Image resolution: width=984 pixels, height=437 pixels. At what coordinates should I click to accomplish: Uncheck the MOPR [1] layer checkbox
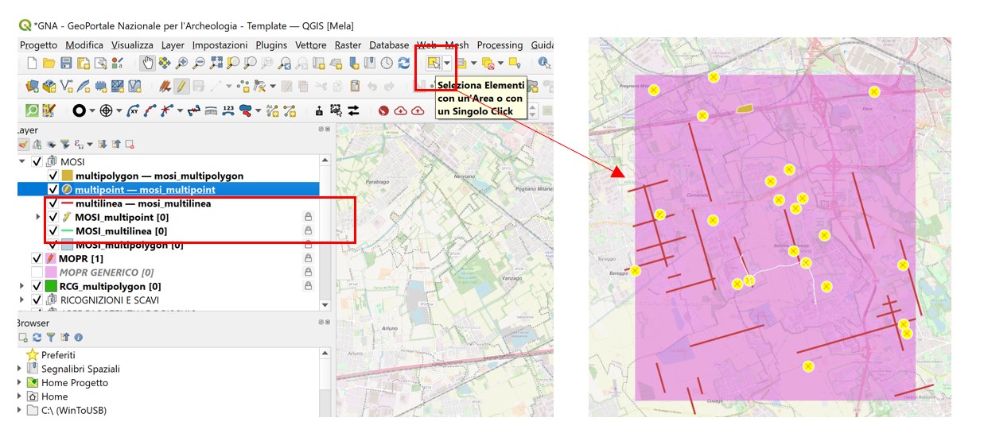37,259
